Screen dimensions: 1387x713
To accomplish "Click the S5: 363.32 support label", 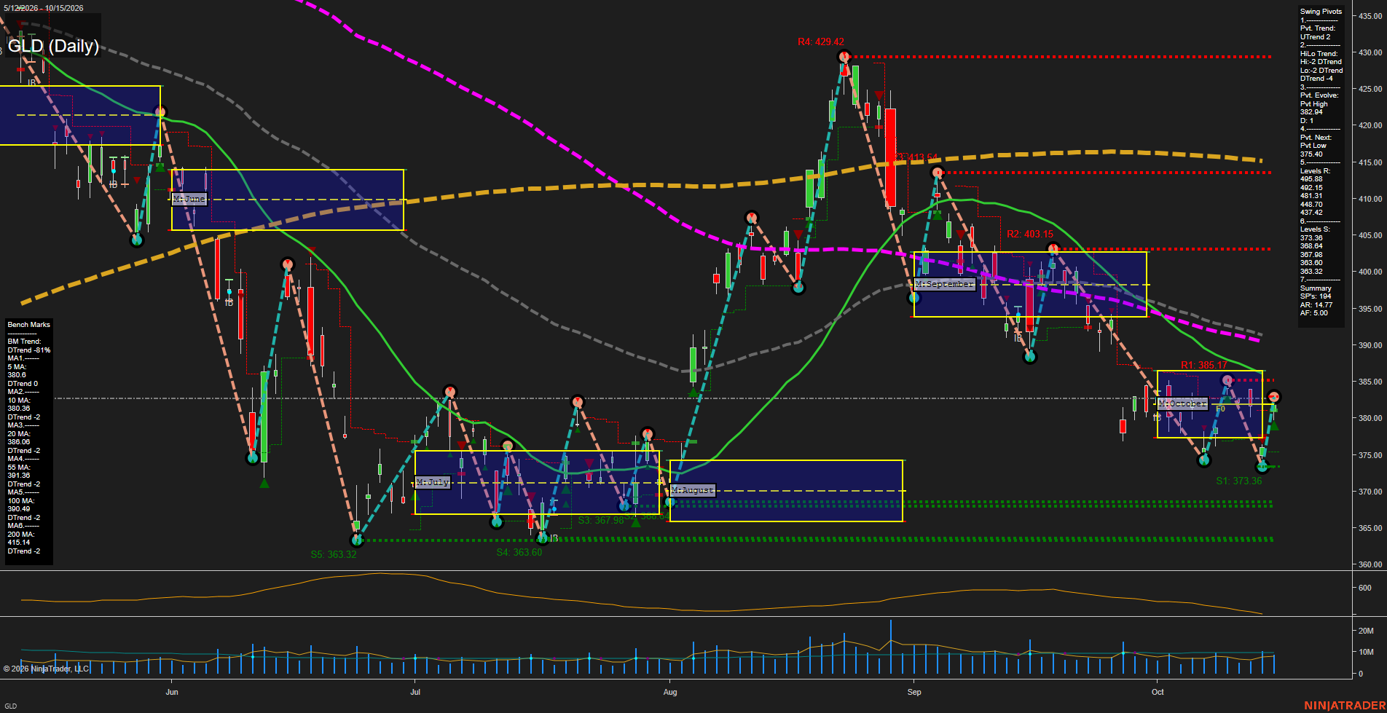I will tap(334, 554).
